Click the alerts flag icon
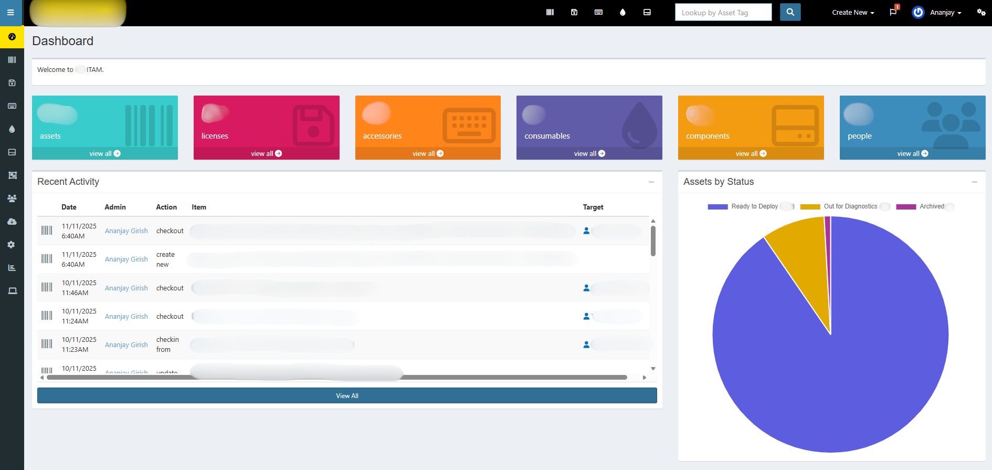The image size is (992, 470). click(x=893, y=12)
